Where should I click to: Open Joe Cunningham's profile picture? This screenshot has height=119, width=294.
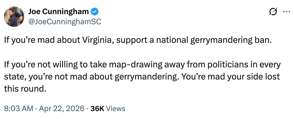point(14,17)
